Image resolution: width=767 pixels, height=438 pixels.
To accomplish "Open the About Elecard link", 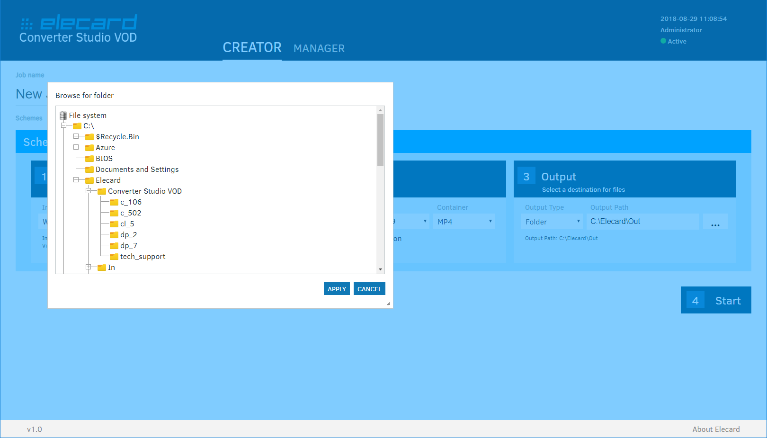I will tap(716, 429).
